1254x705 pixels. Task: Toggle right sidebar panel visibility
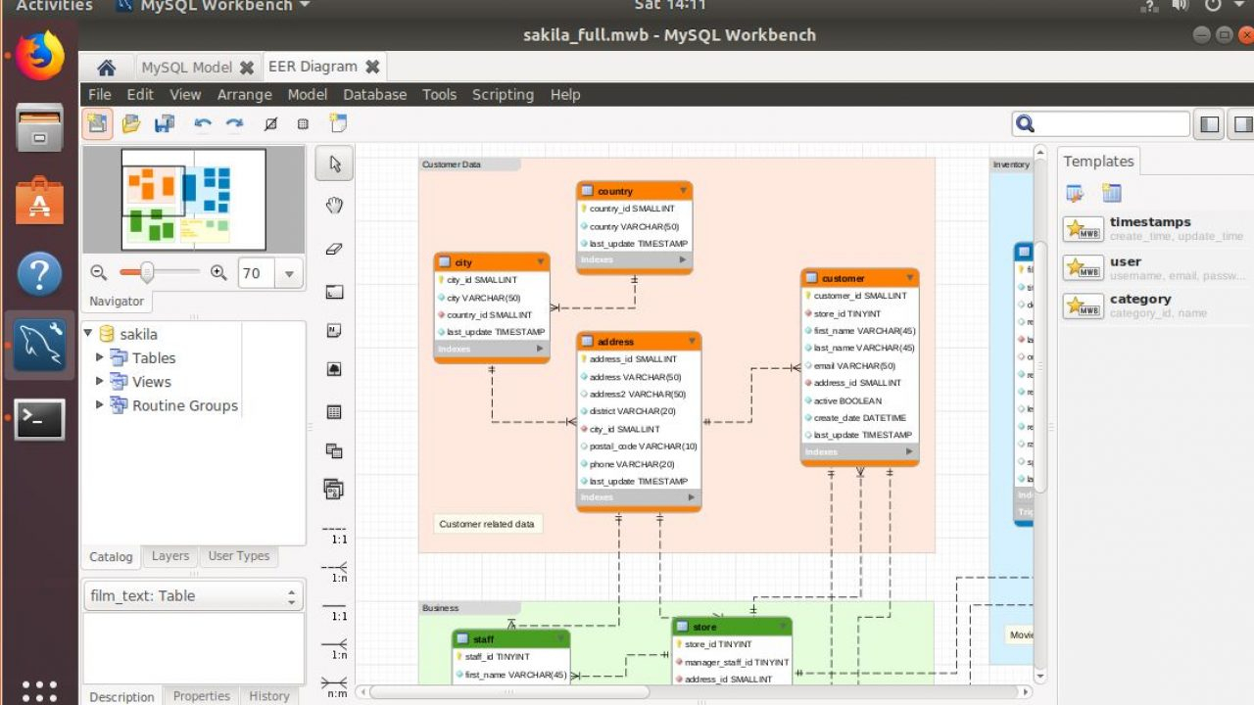click(1242, 124)
